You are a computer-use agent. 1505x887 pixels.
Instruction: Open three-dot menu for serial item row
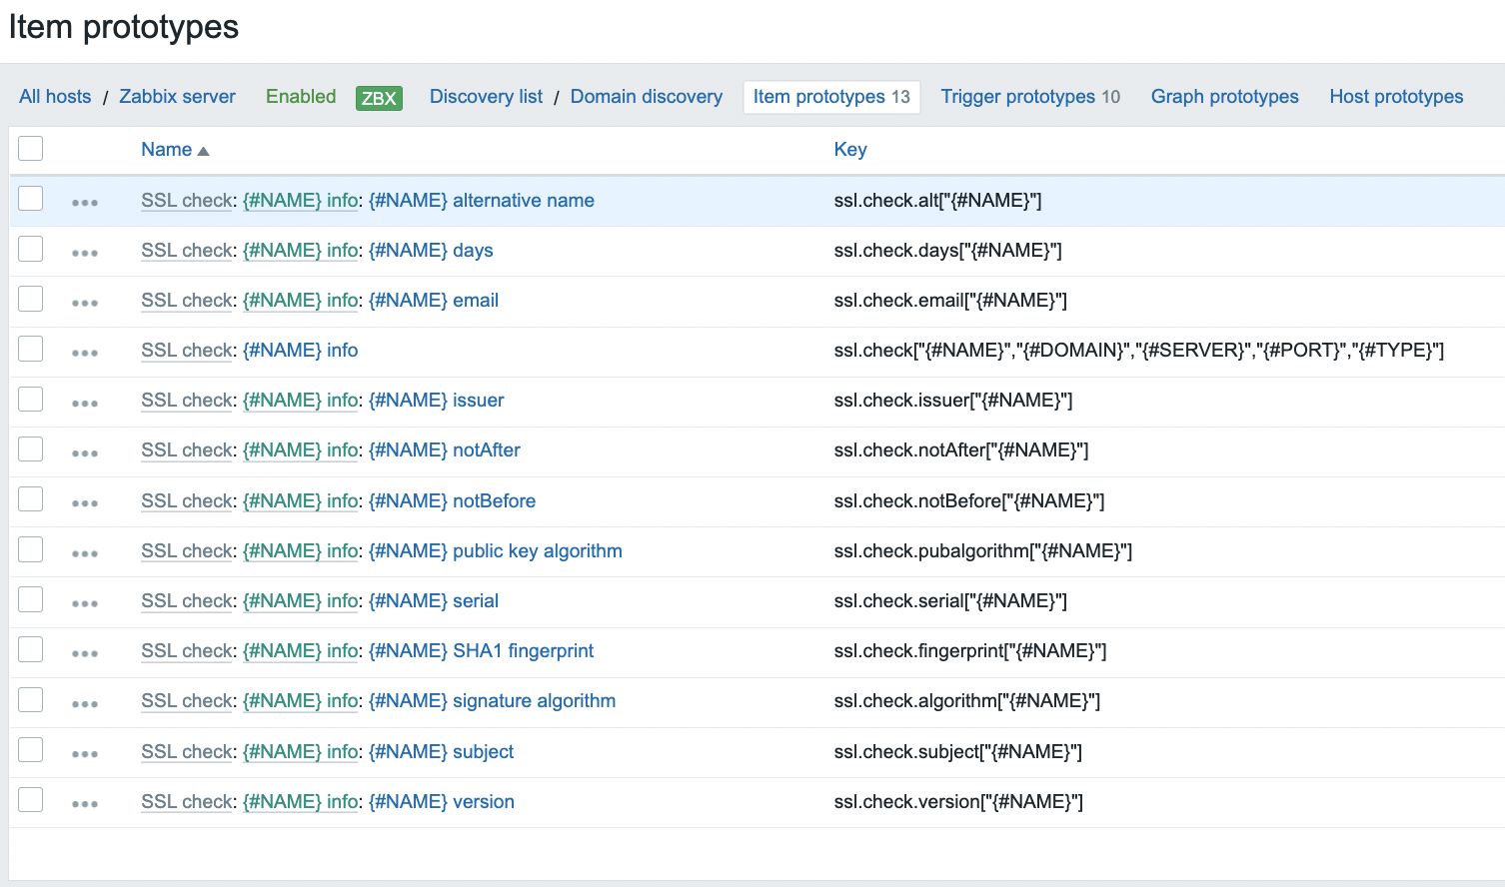[85, 603]
